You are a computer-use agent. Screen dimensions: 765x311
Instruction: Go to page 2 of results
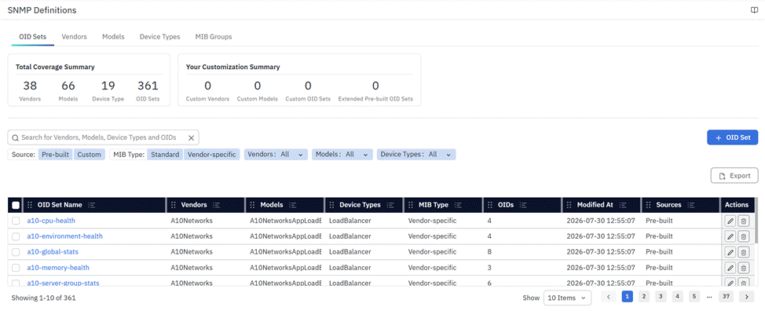point(644,296)
